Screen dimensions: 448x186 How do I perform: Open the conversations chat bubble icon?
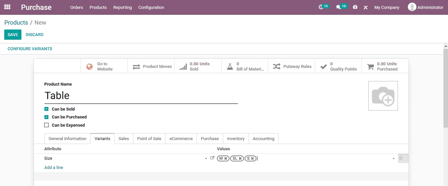[338, 7]
